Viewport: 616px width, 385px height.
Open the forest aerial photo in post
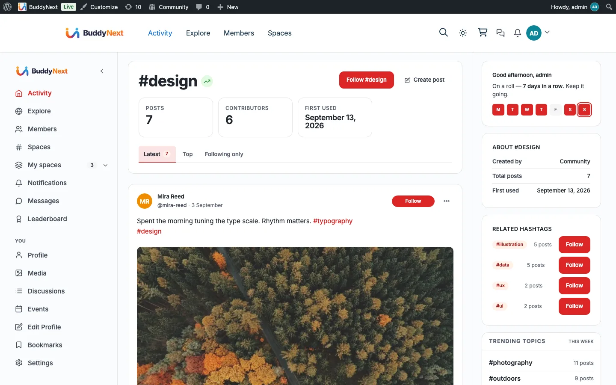(295, 316)
